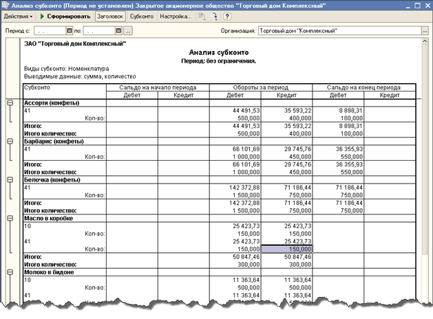Click the organization selection ellipsis button
Image resolution: width=433 pixels, height=319 pixels.
(425, 31)
